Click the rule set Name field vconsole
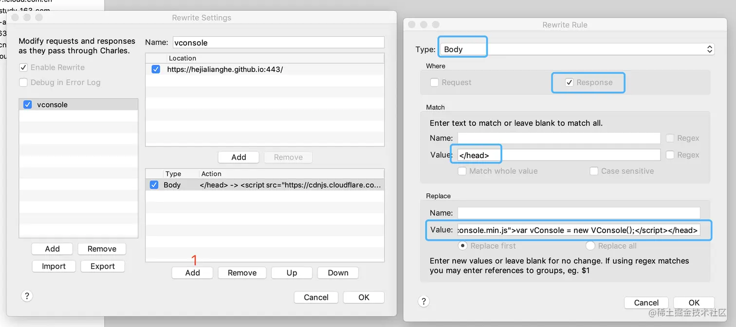Viewport: 736px width, 327px height. point(278,42)
